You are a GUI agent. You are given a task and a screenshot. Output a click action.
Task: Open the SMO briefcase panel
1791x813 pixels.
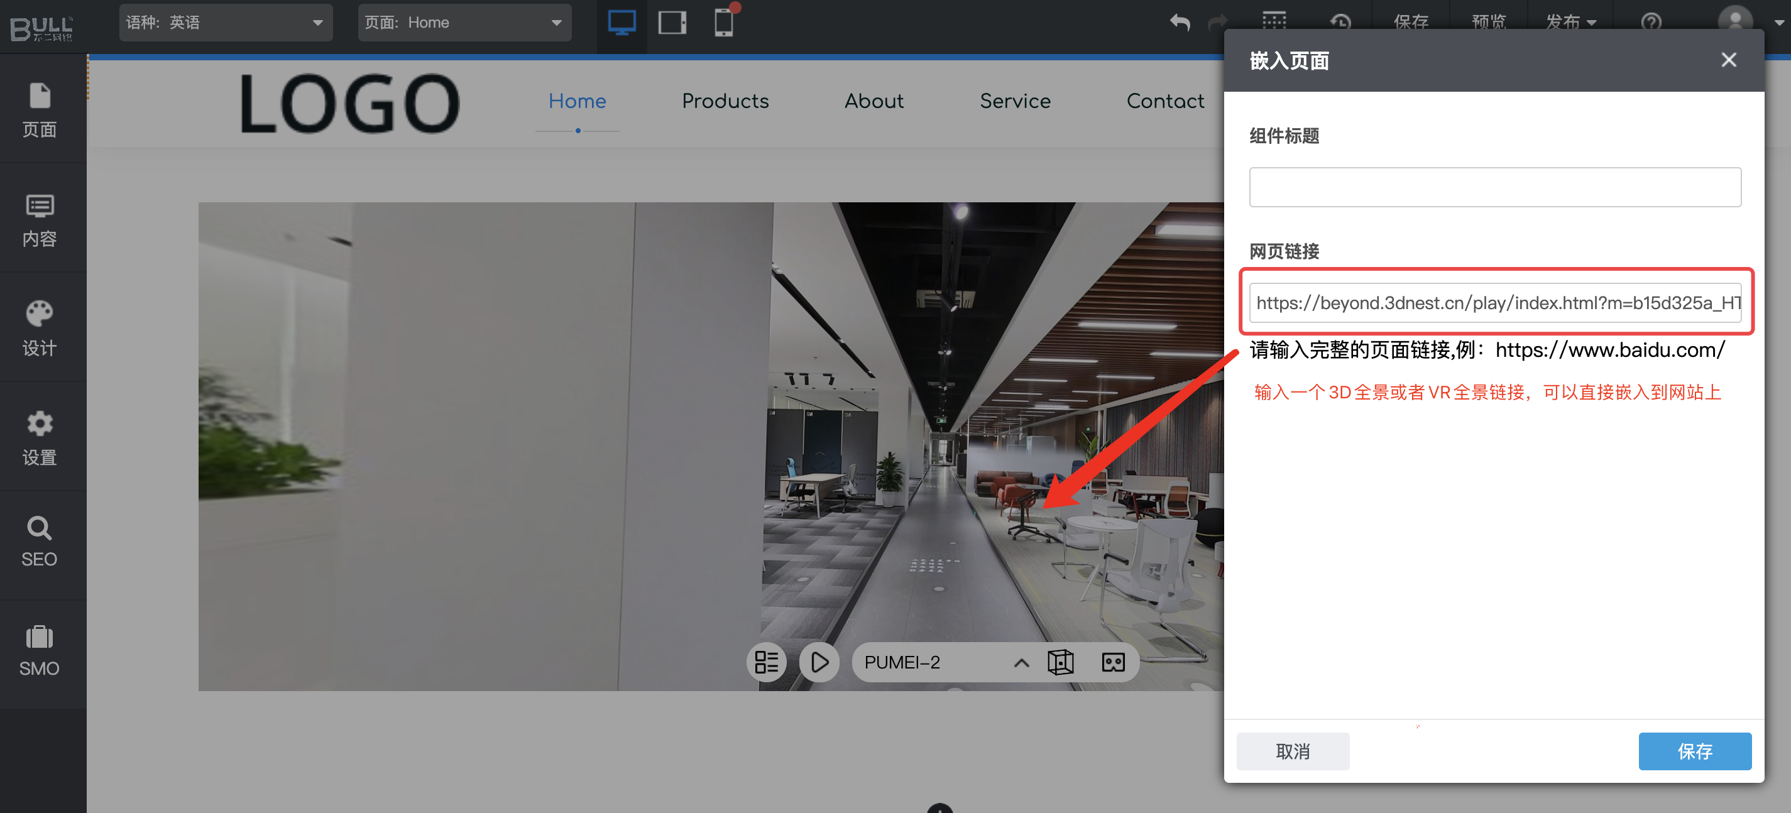(x=40, y=650)
